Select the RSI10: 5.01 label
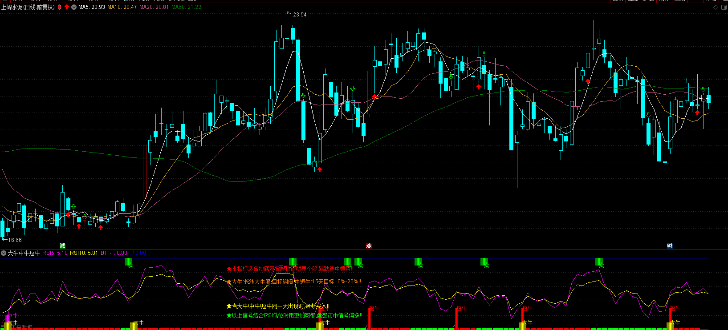728x330 pixels. click(84, 253)
